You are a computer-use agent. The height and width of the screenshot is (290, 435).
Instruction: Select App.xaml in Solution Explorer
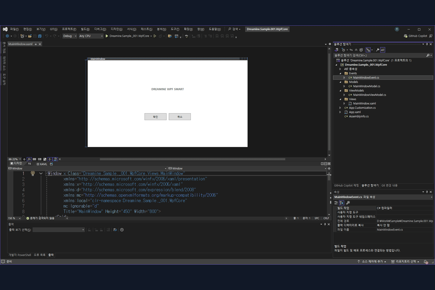pos(355,112)
